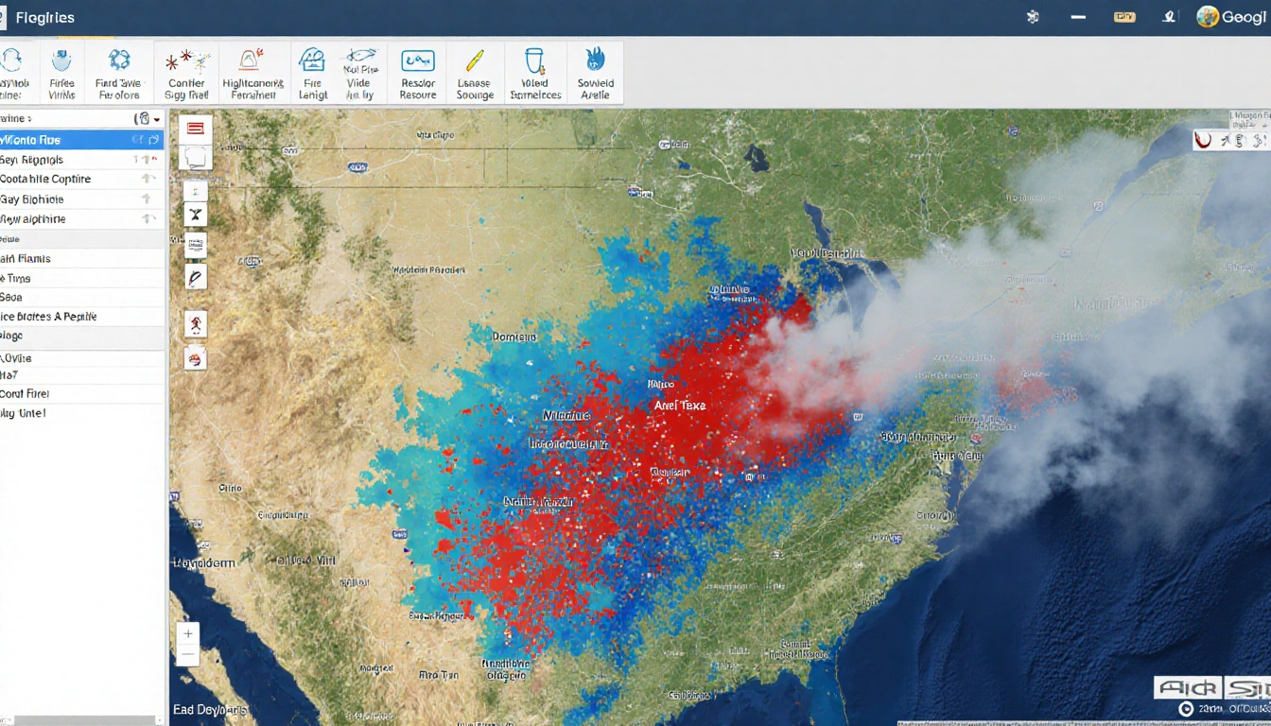Select the scissors tool in the map column
This screenshot has width=1271, height=726.
point(195,214)
